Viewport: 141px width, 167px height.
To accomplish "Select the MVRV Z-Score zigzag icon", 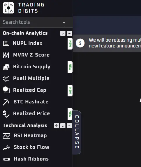I will (6, 55).
